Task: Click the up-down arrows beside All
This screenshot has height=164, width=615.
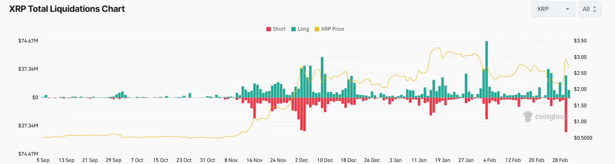Action: [594, 9]
